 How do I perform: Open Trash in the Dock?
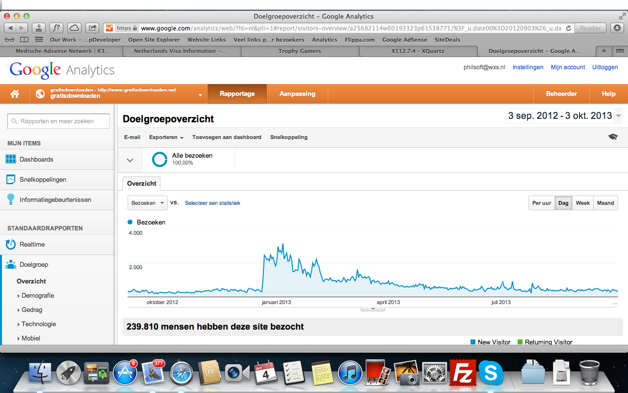click(589, 373)
